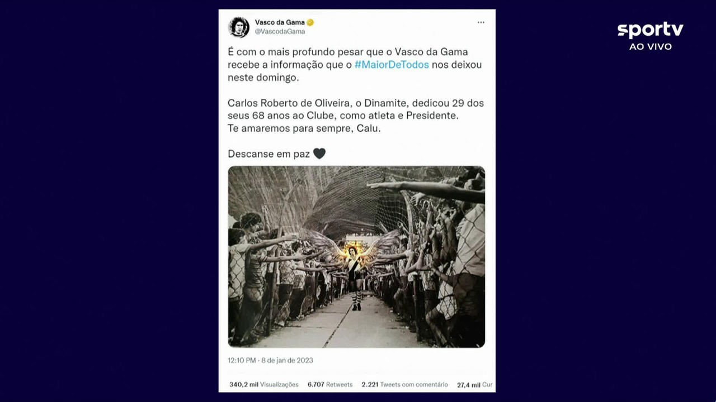Open the #MaiorDeTodos hashtag
The height and width of the screenshot is (402, 716).
pyautogui.click(x=392, y=64)
